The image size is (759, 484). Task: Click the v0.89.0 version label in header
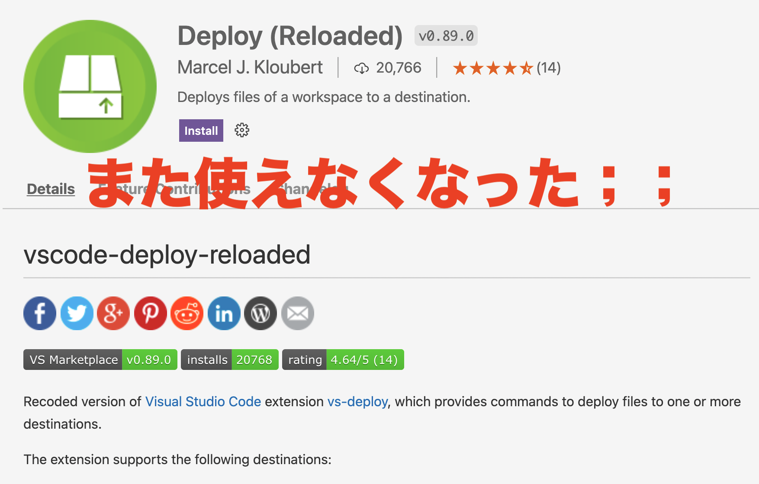pyautogui.click(x=446, y=35)
